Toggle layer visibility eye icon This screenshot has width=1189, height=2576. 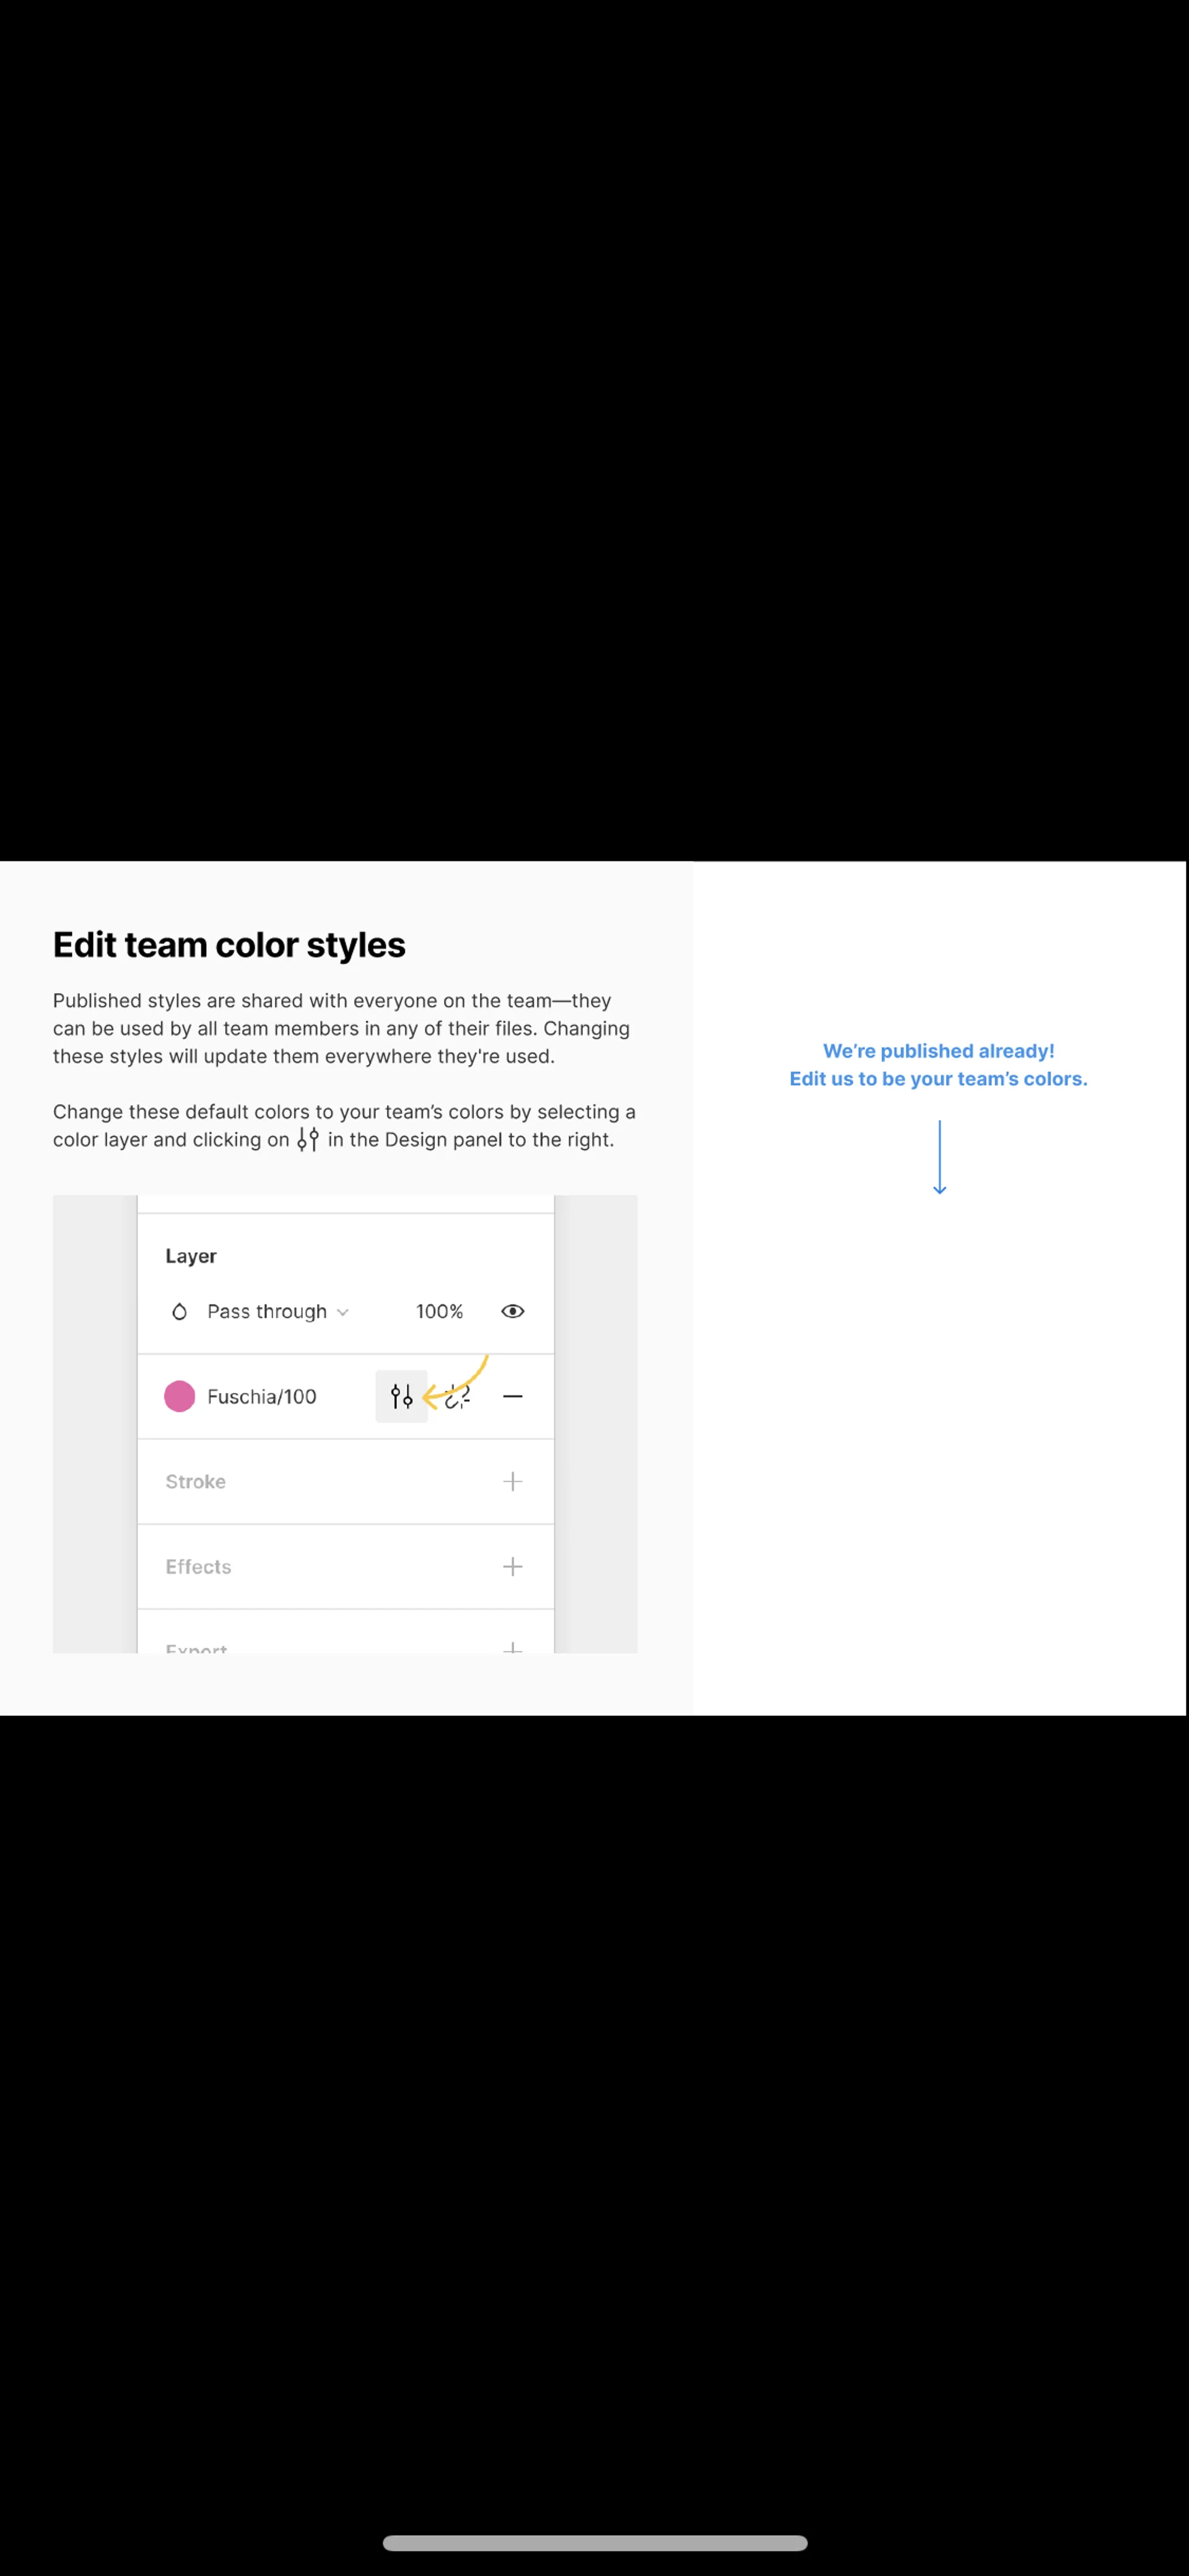(513, 1311)
